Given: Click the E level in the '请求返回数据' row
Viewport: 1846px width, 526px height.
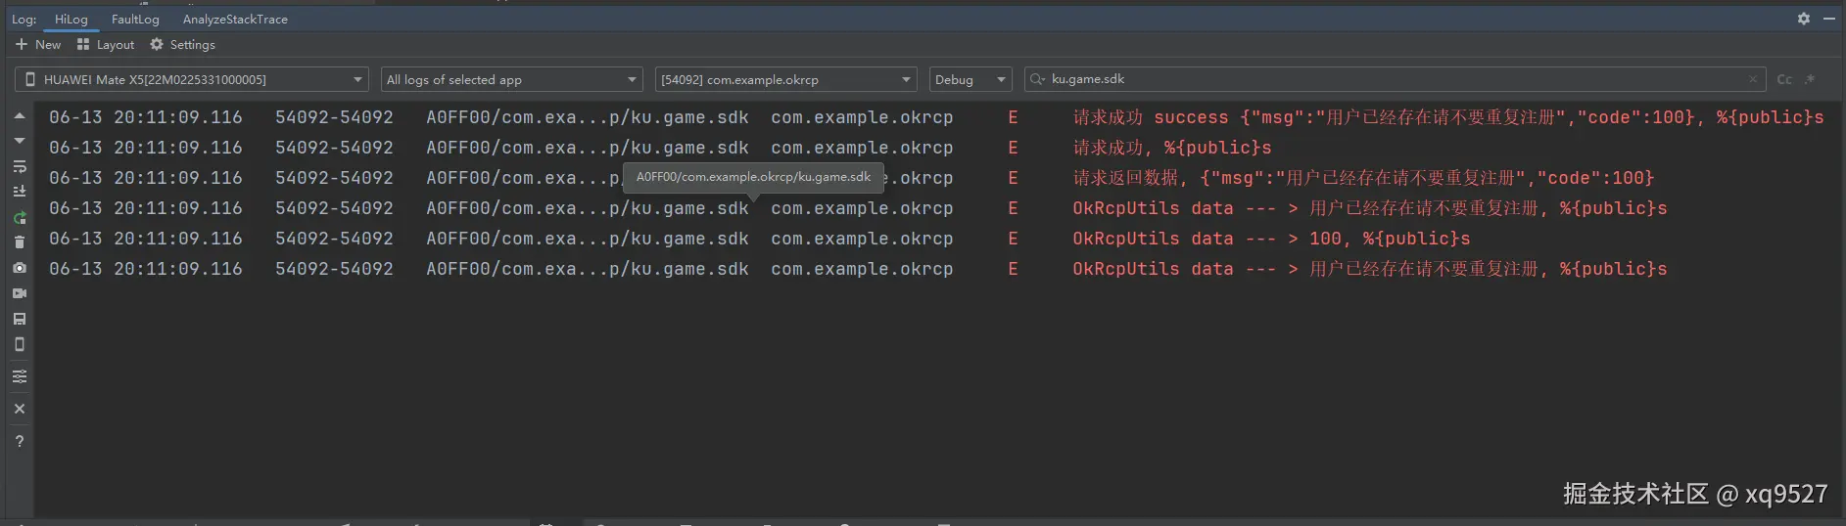Looking at the screenshot, I should pos(1013,178).
